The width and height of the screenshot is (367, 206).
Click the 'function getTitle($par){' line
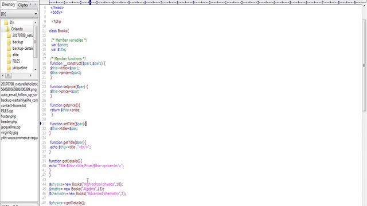[68, 142]
